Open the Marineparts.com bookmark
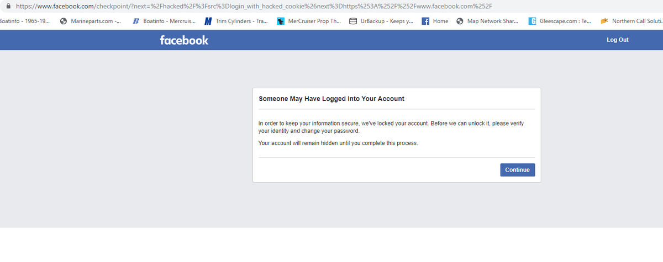 (91, 22)
